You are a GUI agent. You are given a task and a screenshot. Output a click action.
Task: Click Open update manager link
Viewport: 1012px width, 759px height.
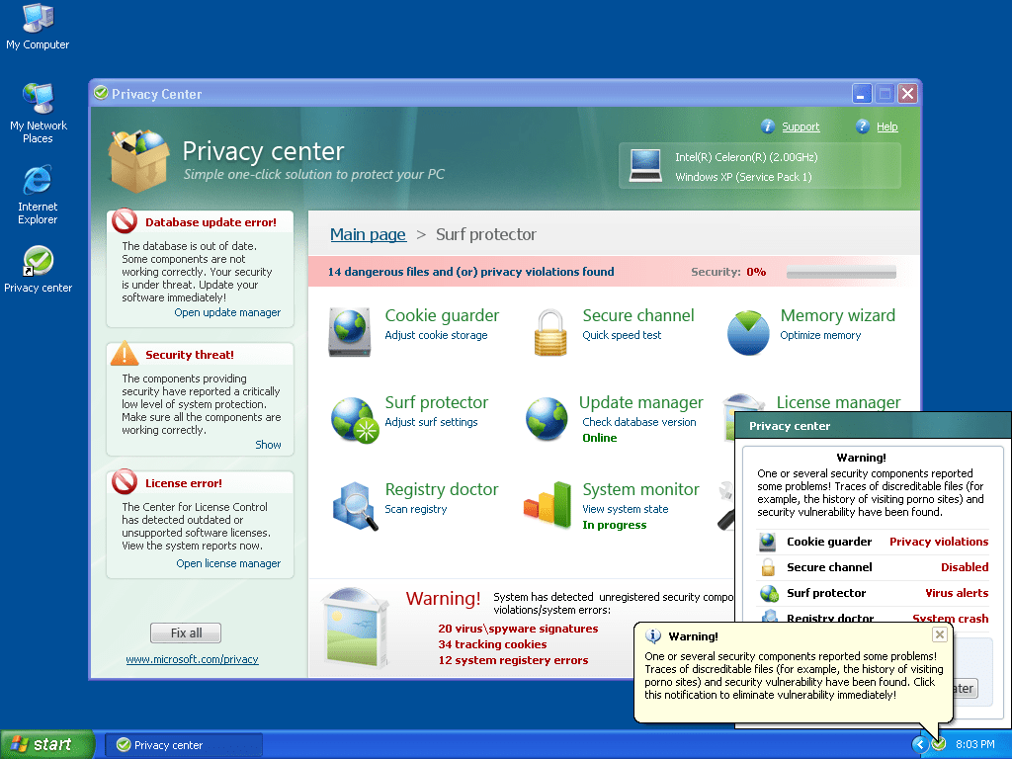tap(227, 312)
